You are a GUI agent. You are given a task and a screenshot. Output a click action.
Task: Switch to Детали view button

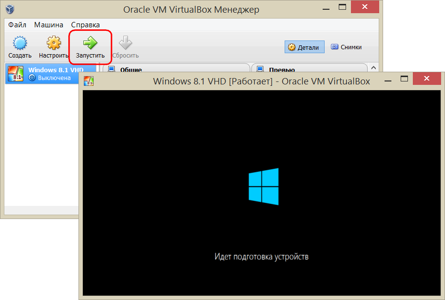[304, 47]
